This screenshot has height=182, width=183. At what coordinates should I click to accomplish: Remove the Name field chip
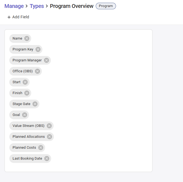tap(27, 38)
